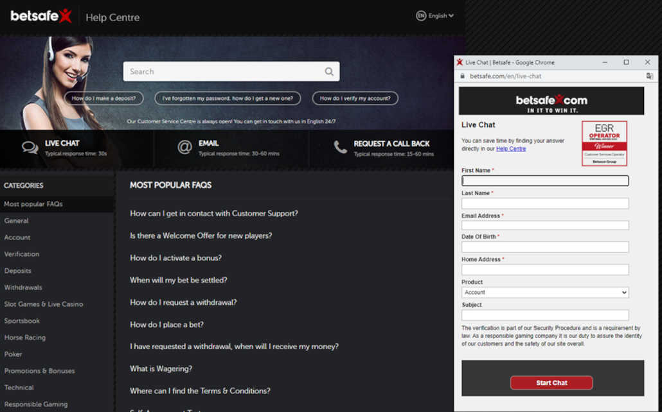Open FAQ 'How do I activate a bonus?'
The height and width of the screenshot is (412, 662).
click(175, 258)
